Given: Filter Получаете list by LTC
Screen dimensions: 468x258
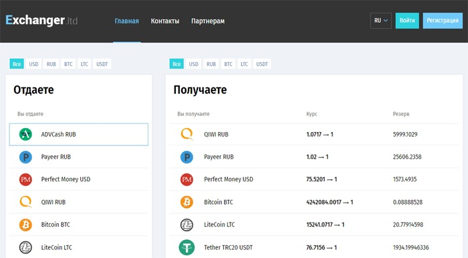Looking at the screenshot, I should point(245,64).
